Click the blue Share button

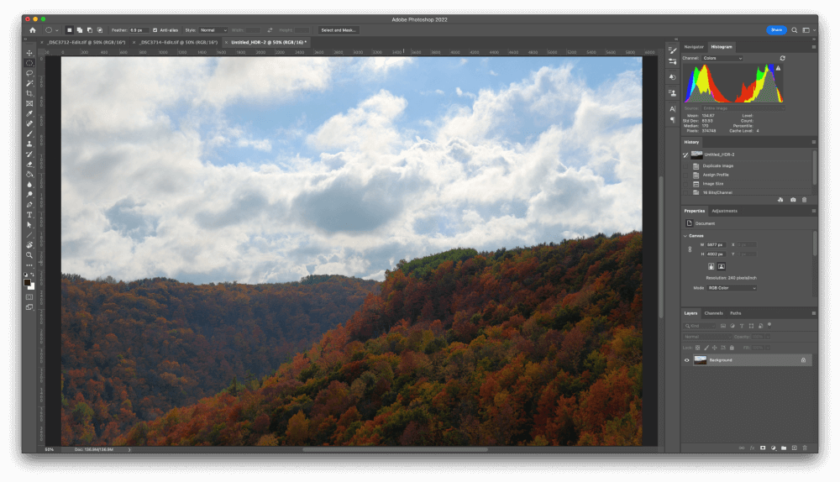776,30
